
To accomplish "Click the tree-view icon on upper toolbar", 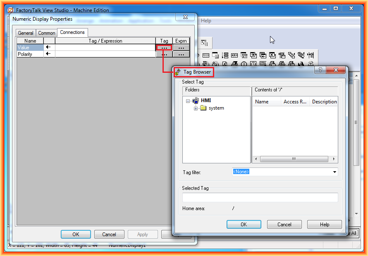I will [204, 43].
